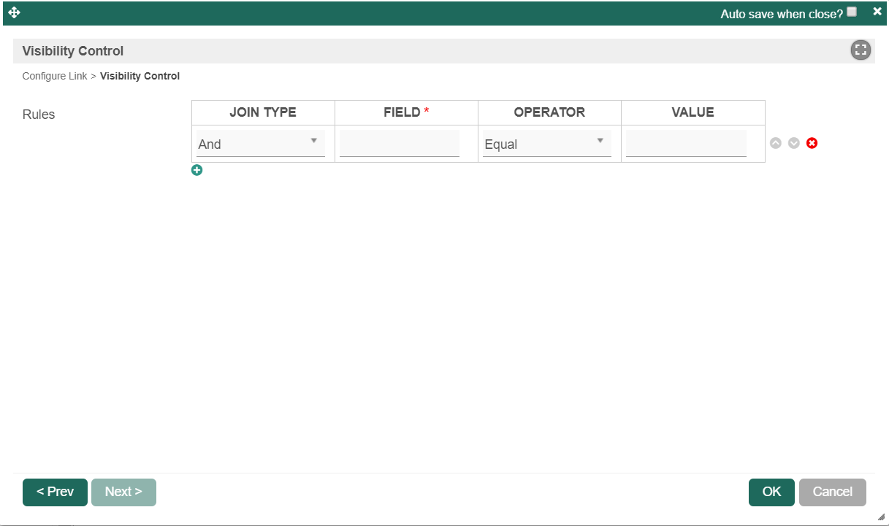Move the rule row up

(x=776, y=143)
